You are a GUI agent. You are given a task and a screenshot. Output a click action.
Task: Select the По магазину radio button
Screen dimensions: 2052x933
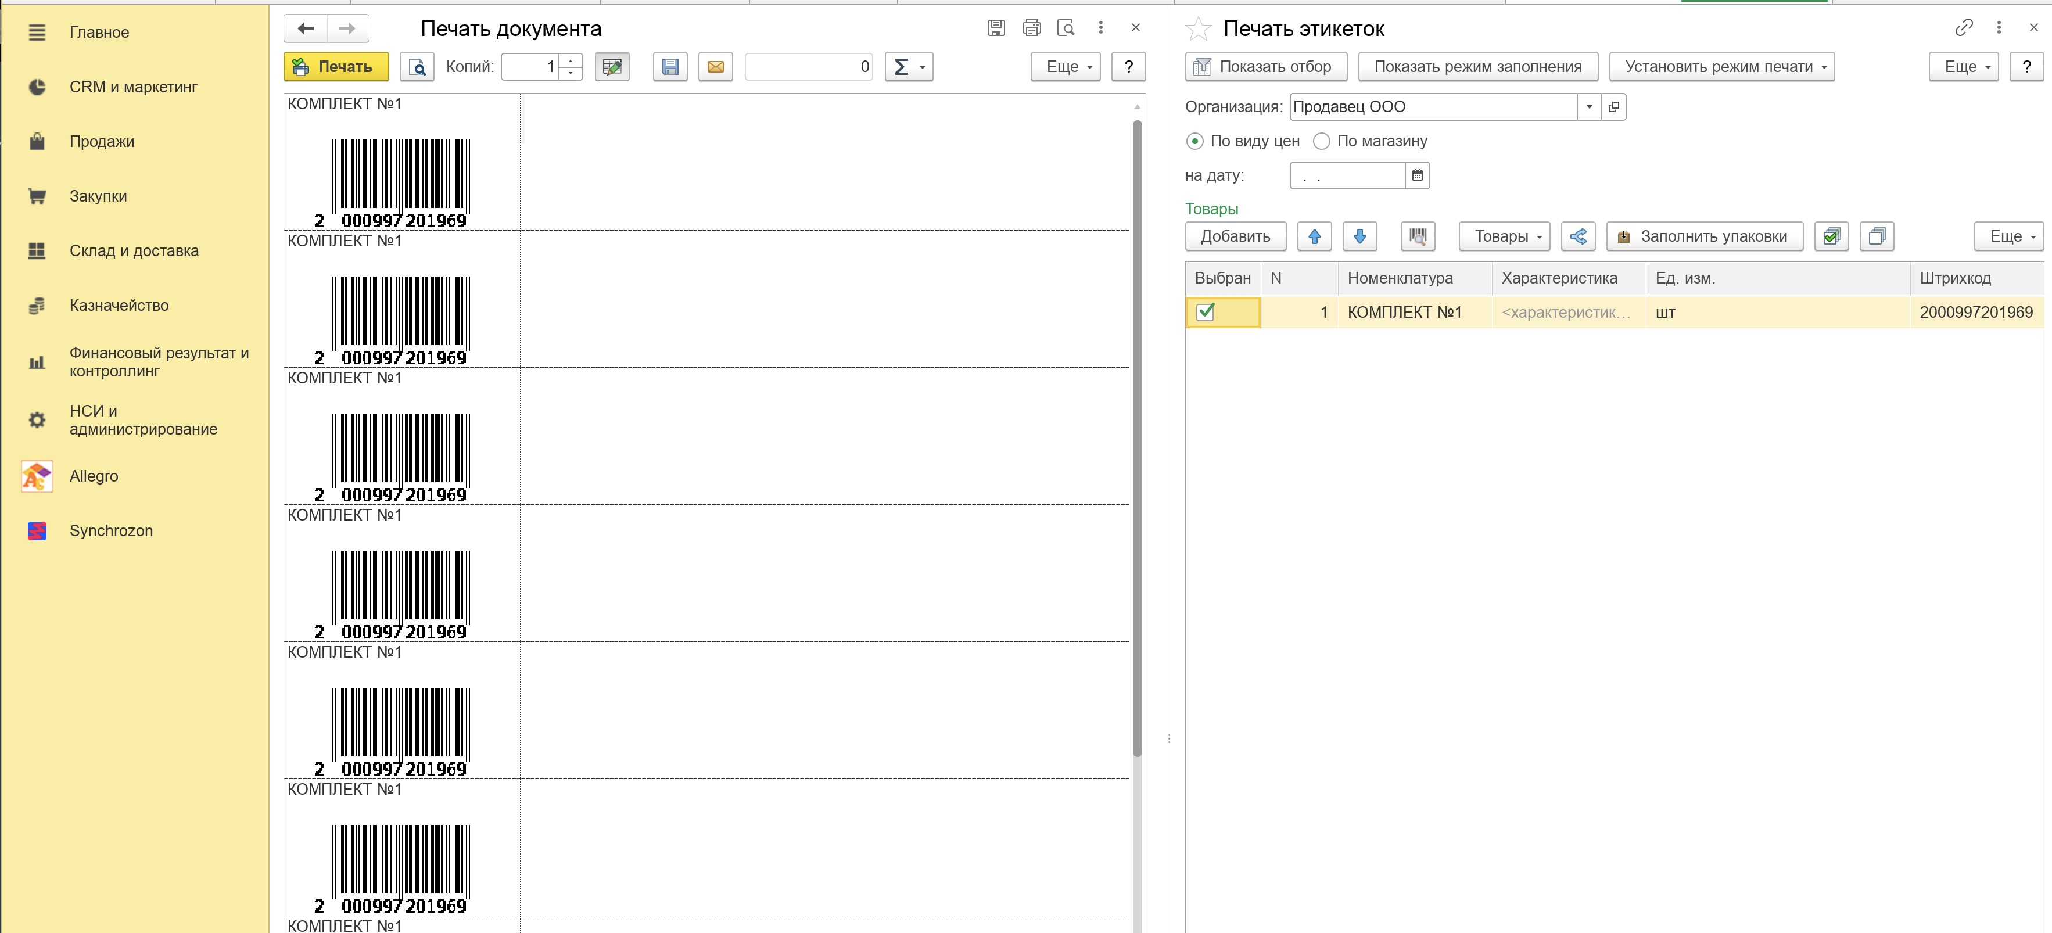1322,142
